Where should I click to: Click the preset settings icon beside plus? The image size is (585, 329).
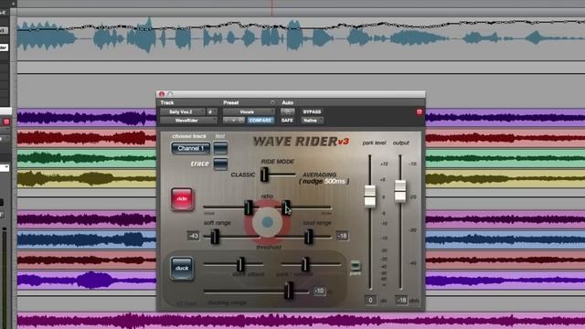pos(241,121)
